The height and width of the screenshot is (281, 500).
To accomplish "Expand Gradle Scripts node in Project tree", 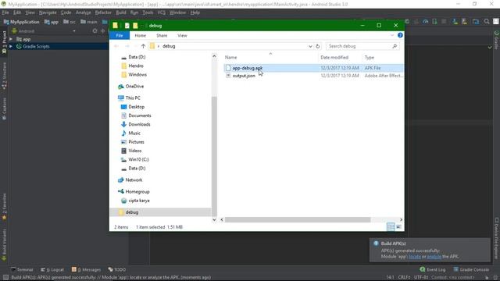I will point(11,47).
